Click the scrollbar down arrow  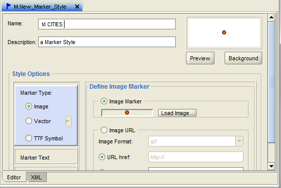tap(271, 166)
